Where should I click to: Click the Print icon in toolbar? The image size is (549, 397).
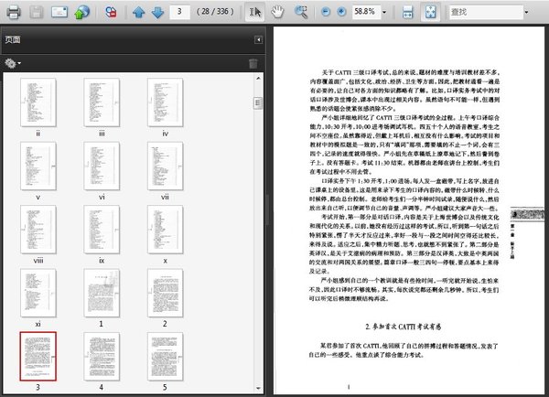click(11, 13)
